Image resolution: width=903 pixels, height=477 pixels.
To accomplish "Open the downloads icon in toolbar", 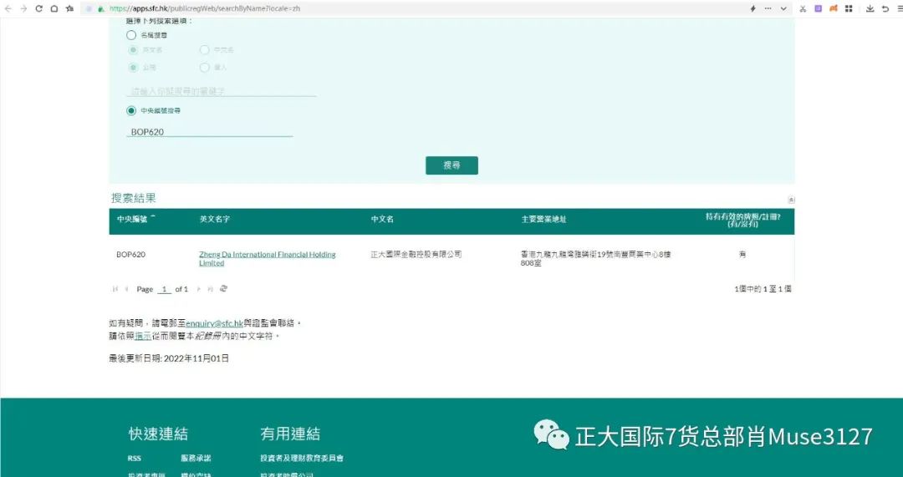I will 870,8.
